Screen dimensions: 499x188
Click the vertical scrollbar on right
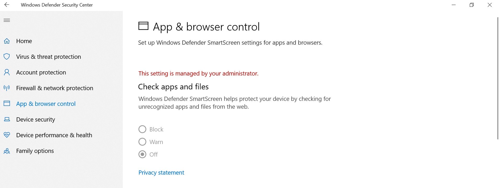tap(497, 78)
